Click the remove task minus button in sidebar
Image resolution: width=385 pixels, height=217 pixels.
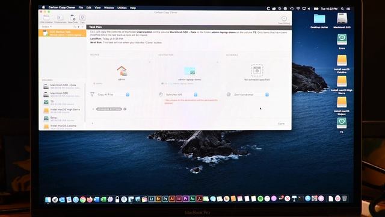83,27
